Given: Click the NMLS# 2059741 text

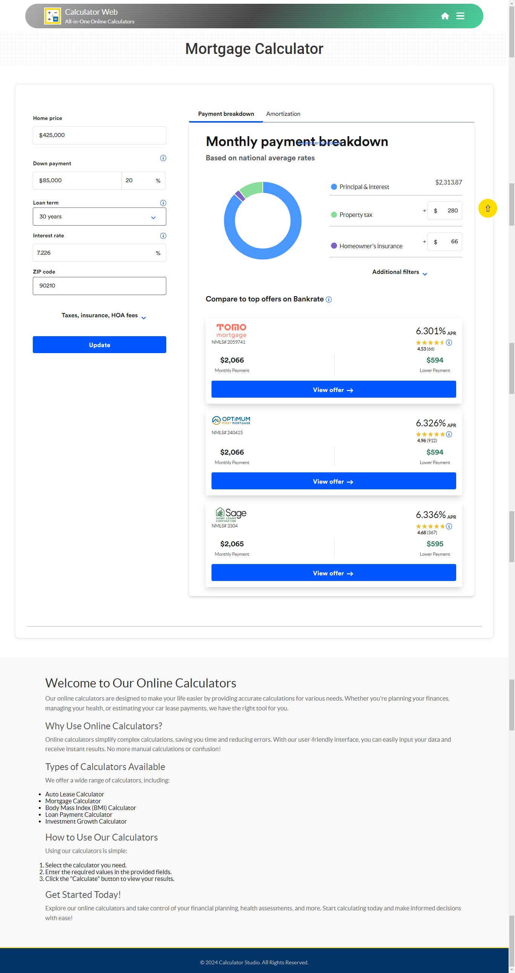Looking at the screenshot, I should click(228, 342).
